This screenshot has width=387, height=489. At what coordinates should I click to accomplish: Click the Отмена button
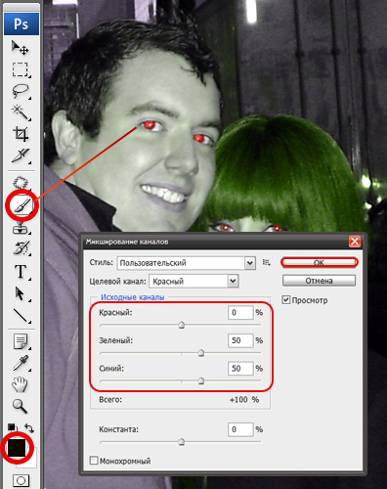(x=319, y=281)
